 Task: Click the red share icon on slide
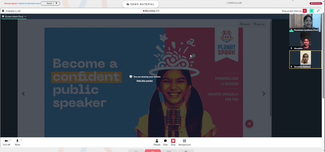tap(249, 124)
